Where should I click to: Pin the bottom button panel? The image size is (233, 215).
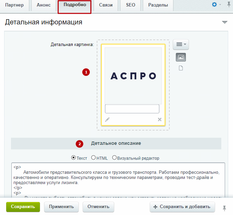coord(224,208)
